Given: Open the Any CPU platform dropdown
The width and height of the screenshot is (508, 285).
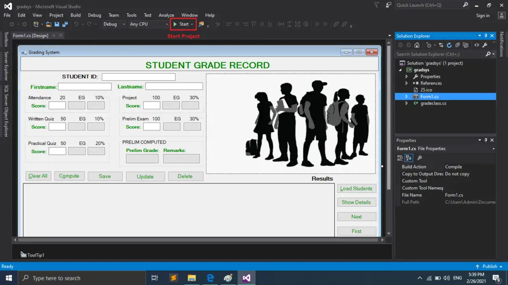Looking at the screenshot, I should (149, 24).
